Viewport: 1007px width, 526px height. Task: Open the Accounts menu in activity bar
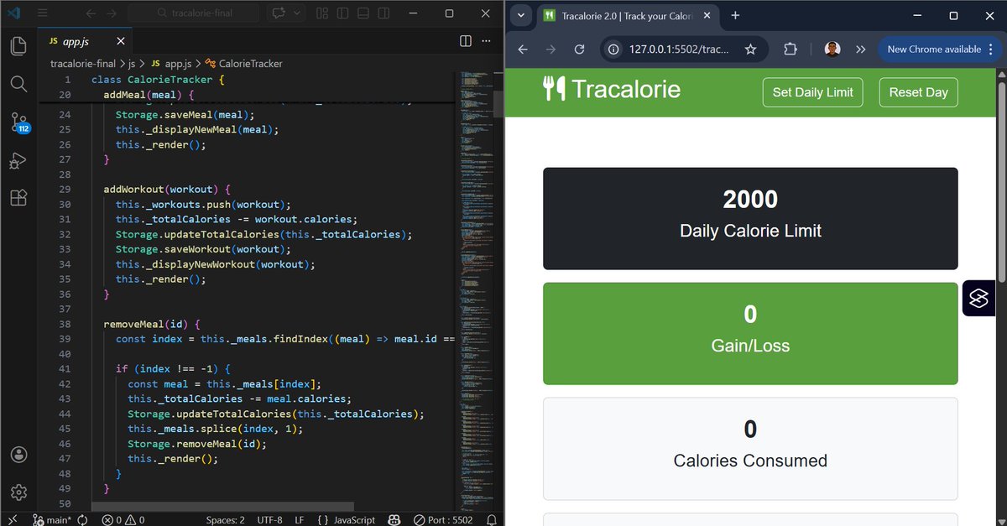click(18, 454)
